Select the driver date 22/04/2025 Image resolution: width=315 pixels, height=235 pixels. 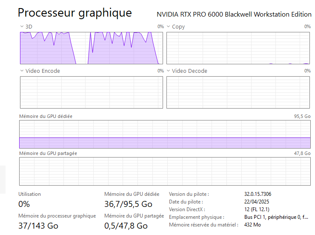click(x=257, y=202)
